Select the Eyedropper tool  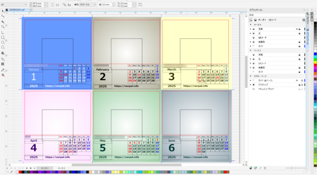coord(3,70)
